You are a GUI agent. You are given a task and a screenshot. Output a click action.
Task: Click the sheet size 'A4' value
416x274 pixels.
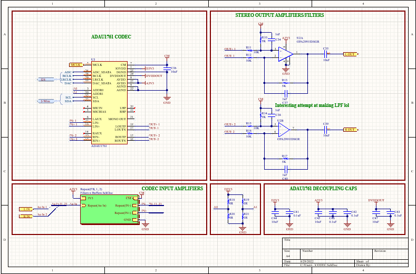pos(288,256)
